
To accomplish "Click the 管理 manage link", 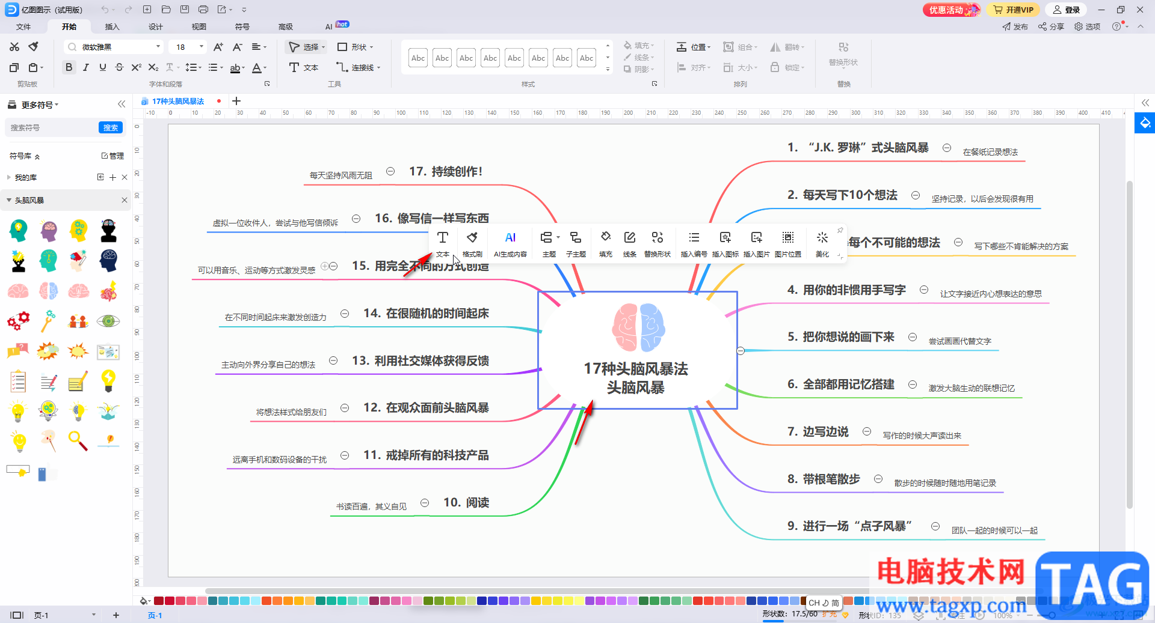I will (x=112, y=156).
